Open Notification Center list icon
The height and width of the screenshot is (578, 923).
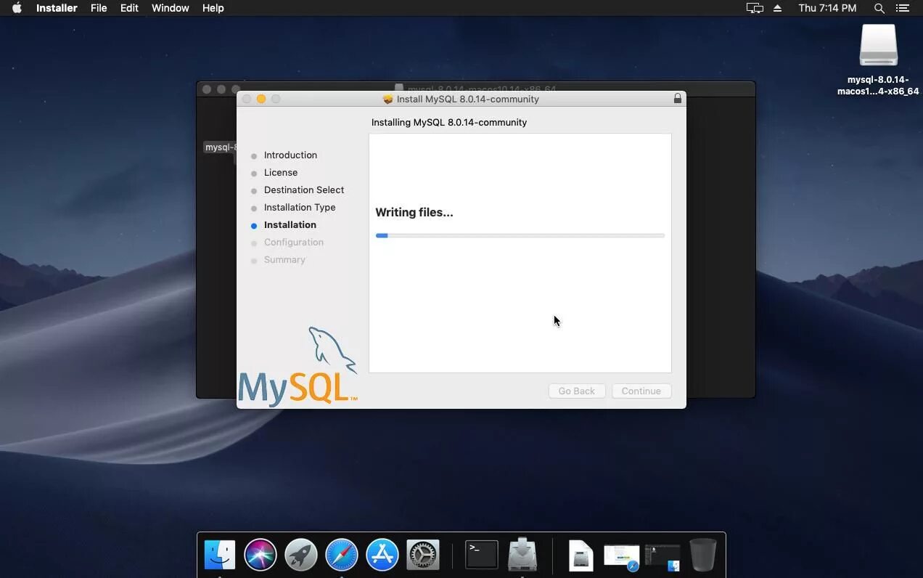(x=903, y=8)
